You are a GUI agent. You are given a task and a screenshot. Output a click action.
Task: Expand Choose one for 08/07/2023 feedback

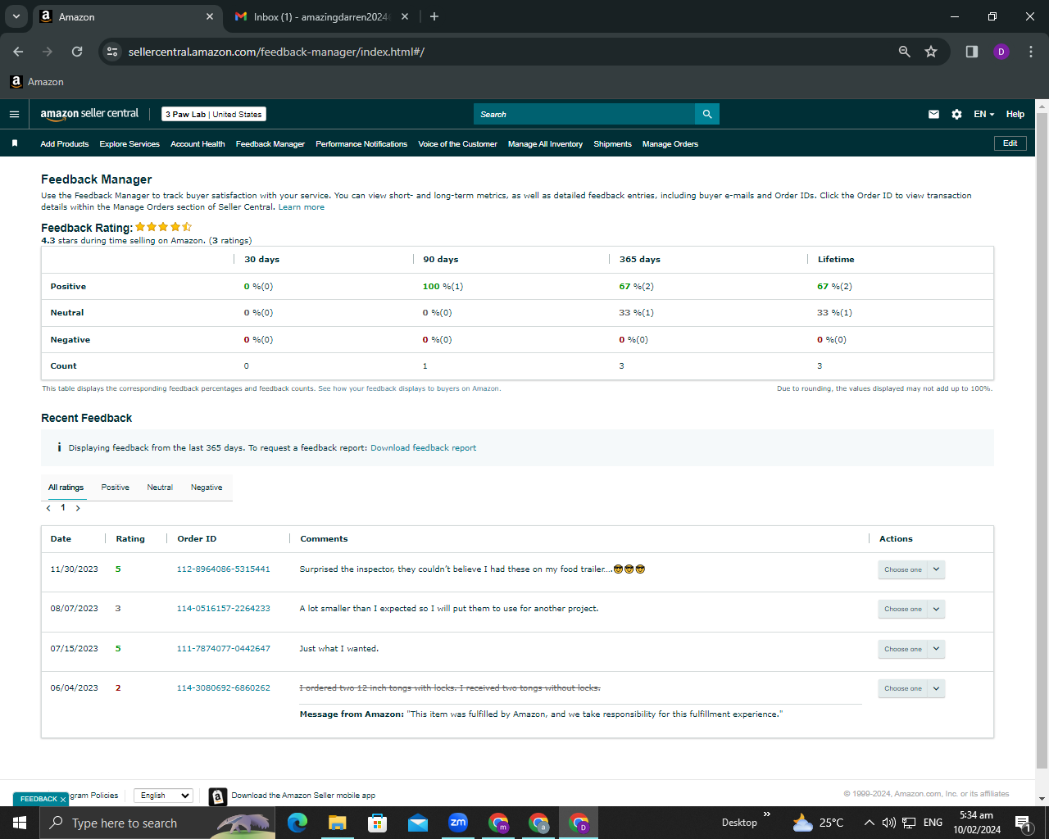click(x=911, y=609)
